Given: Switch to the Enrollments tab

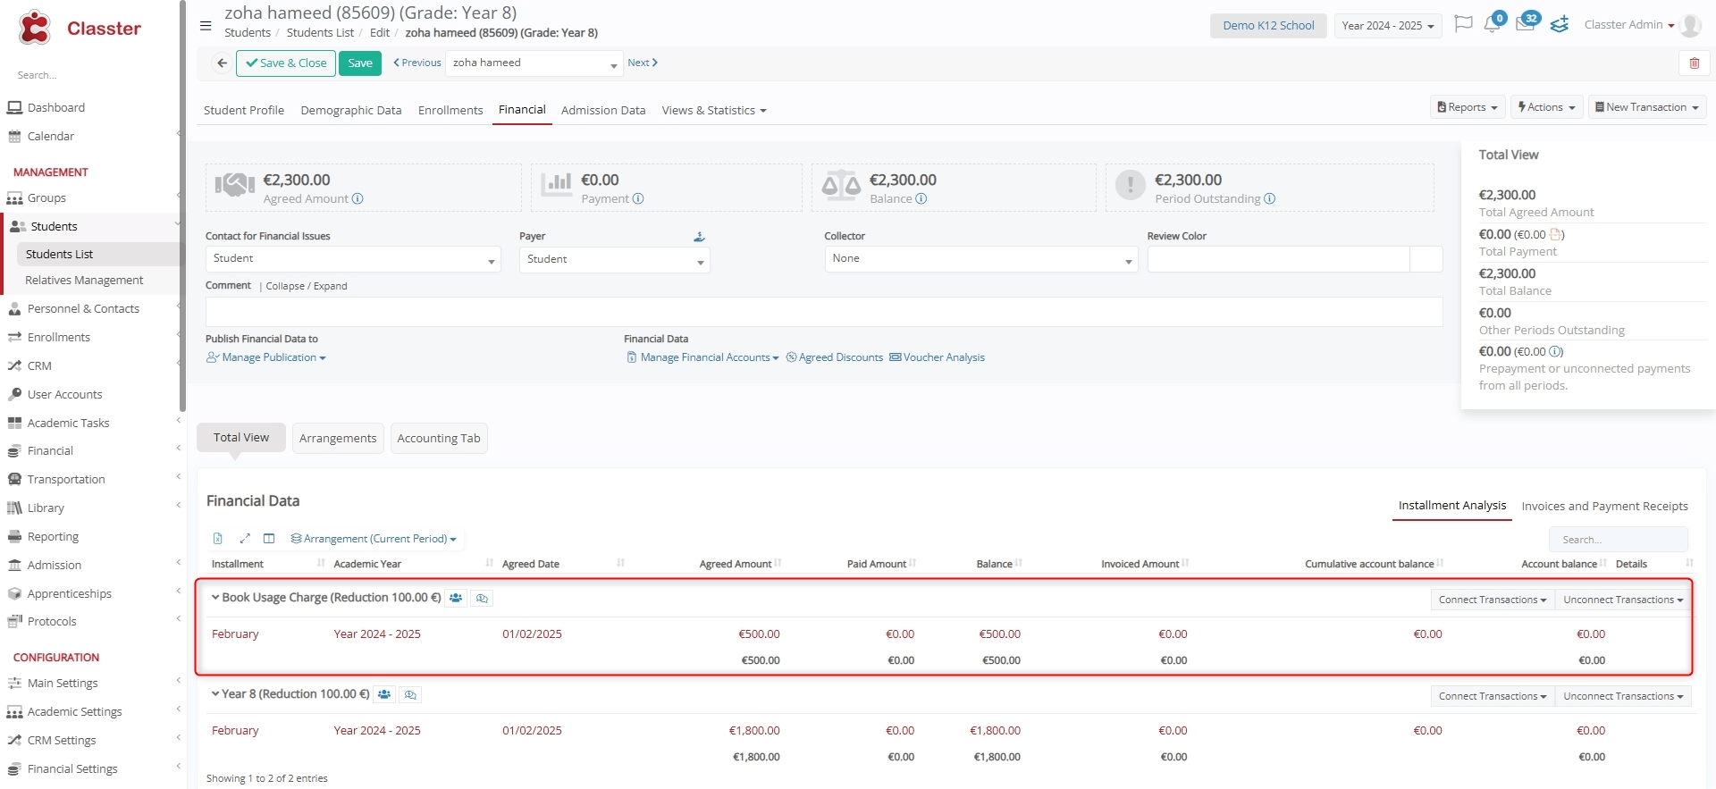Looking at the screenshot, I should pyautogui.click(x=450, y=111).
